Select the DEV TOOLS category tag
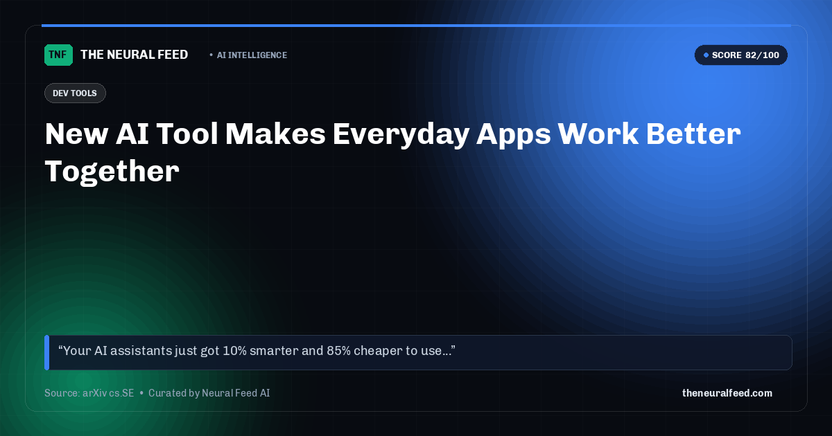Viewport: 832px width, 436px height. pyautogui.click(x=75, y=93)
